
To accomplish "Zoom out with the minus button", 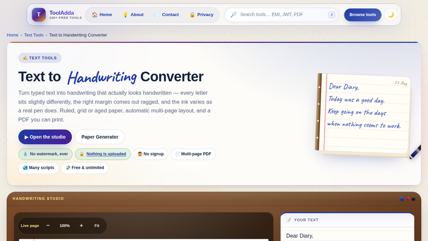I will [x=48, y=225].
